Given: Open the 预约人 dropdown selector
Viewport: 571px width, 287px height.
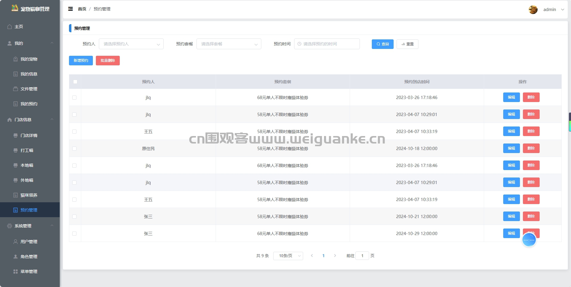Looking at the screenshot, I should (x=131, y=44).
